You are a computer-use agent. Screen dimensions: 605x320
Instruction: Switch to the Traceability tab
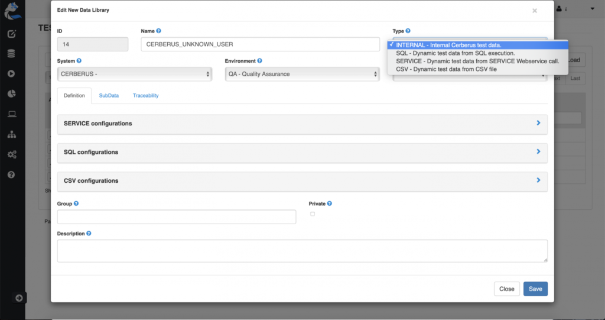coord(145,95)
